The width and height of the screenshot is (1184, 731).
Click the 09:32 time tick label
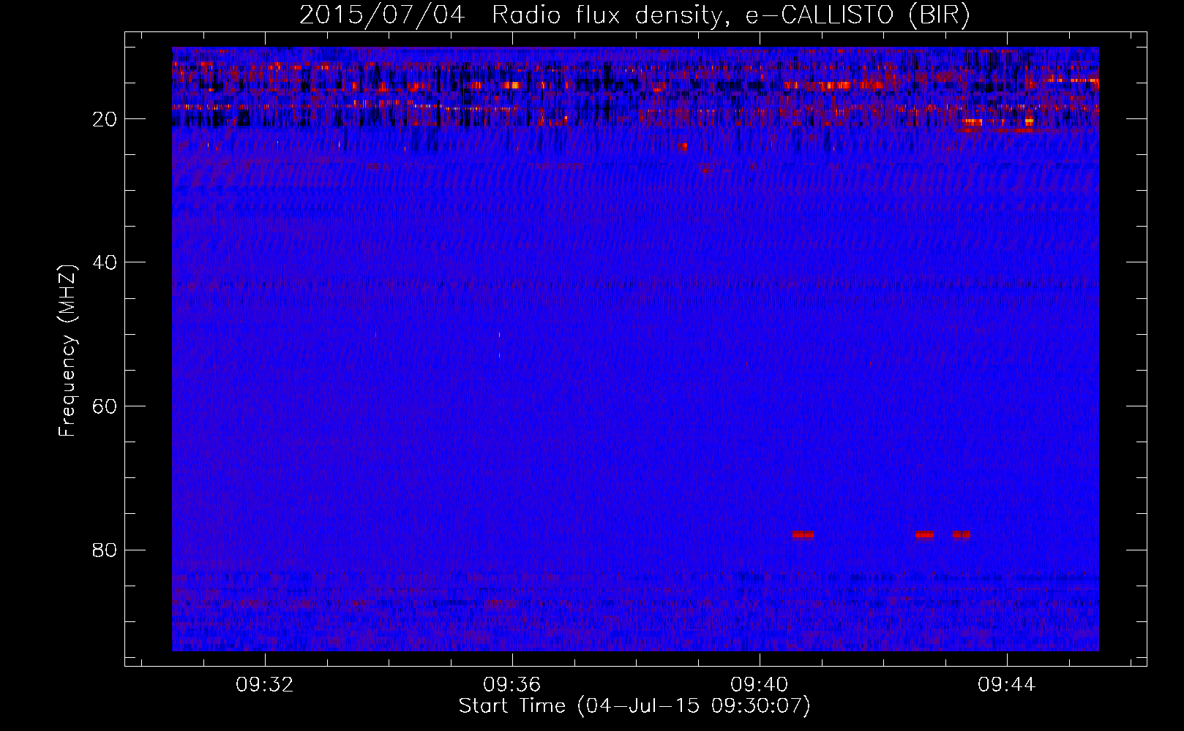pyautogui.click(x=264, y=685)
